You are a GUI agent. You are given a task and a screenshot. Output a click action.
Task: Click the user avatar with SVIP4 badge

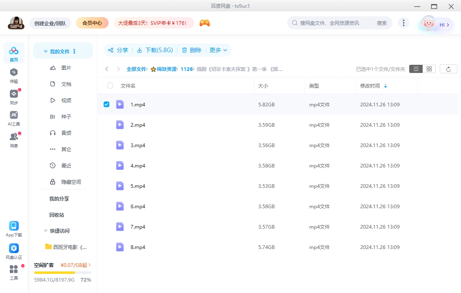pos(16,23)
